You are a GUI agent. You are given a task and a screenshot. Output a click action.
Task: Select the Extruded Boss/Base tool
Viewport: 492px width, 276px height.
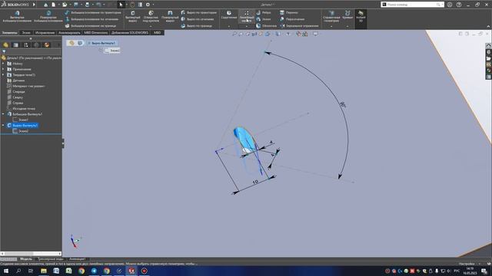point(17,16)
